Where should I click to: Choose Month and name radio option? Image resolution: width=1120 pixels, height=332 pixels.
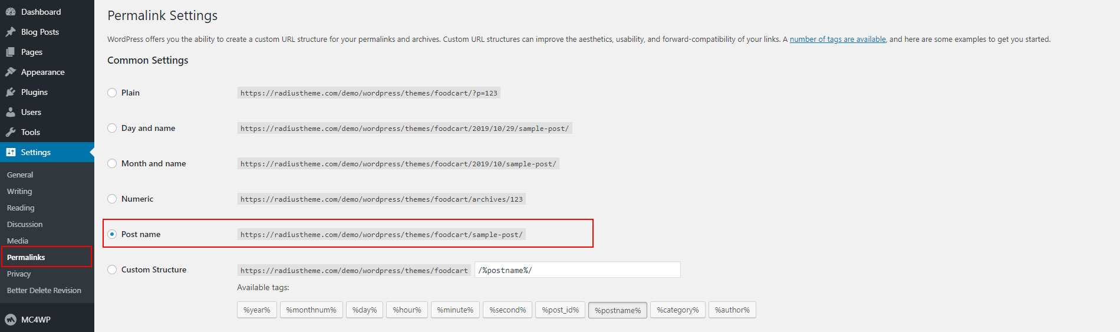112,163
